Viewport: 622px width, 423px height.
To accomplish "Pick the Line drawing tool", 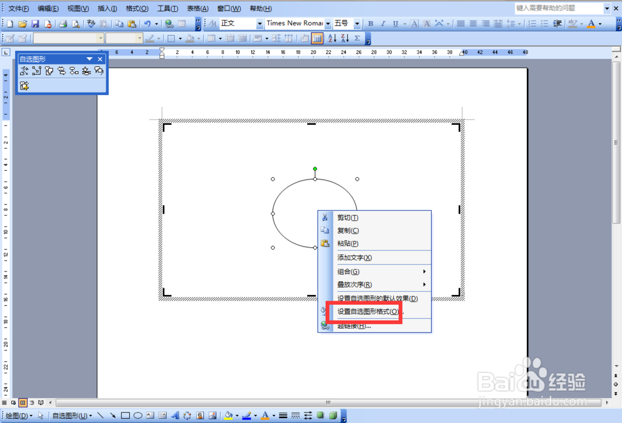I will (100, 414).
